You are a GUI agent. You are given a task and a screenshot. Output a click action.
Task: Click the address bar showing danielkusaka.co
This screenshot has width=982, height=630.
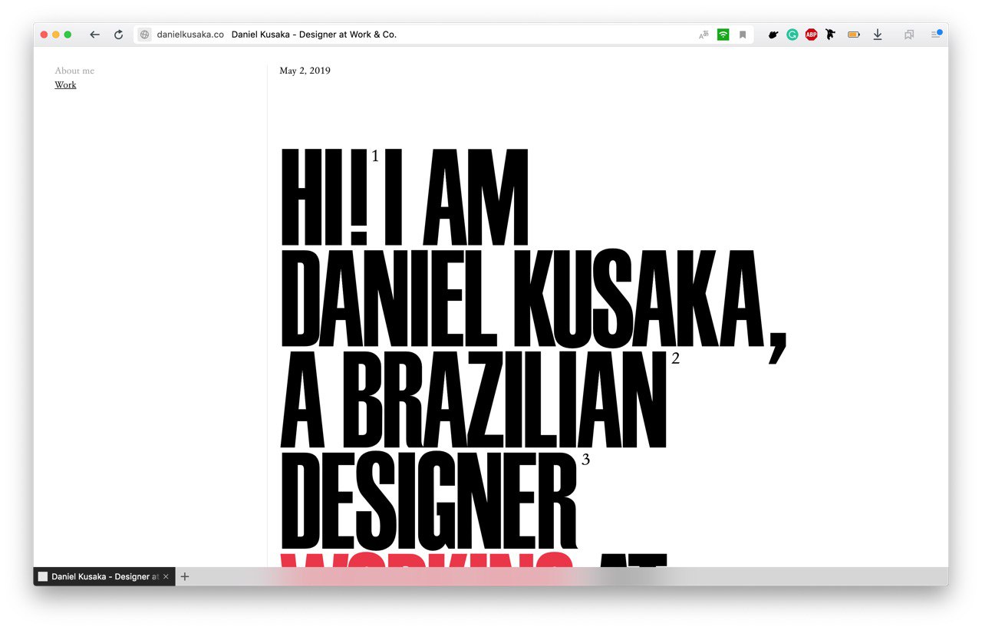pos(443,35)
